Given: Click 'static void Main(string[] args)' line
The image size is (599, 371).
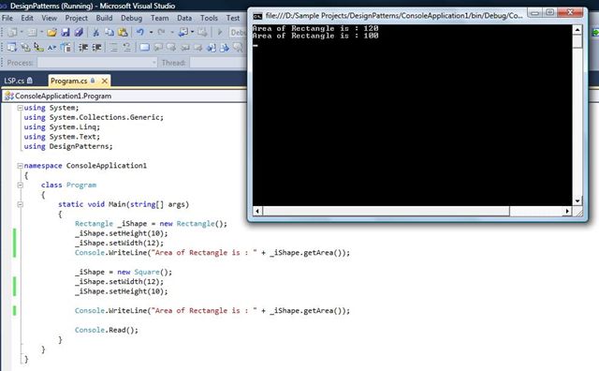Looking at the screenshot, I should (x=124, y=204).
